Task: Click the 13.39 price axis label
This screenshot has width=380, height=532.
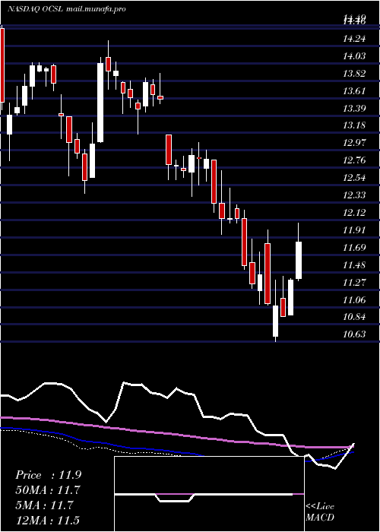Action: (x=355, y=108)
